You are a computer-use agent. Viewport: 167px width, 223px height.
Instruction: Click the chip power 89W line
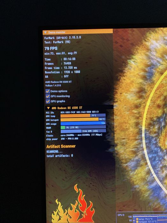62,139
